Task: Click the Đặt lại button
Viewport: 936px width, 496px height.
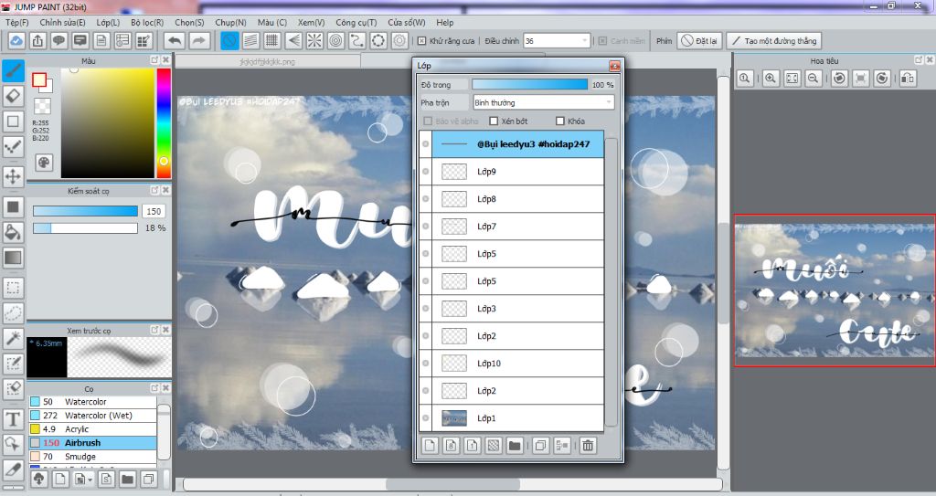Action: click(699, 40)
